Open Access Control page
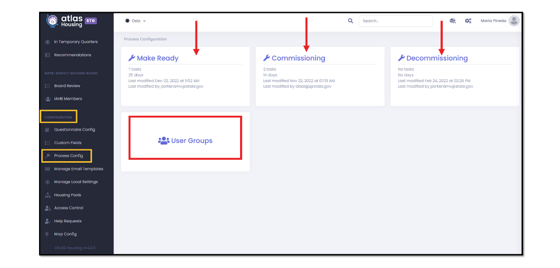 [x=69, y=208]
